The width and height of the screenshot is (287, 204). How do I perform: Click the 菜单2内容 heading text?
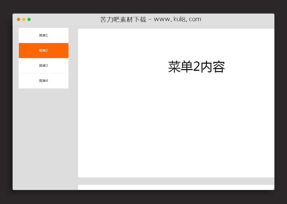(197, 67)
